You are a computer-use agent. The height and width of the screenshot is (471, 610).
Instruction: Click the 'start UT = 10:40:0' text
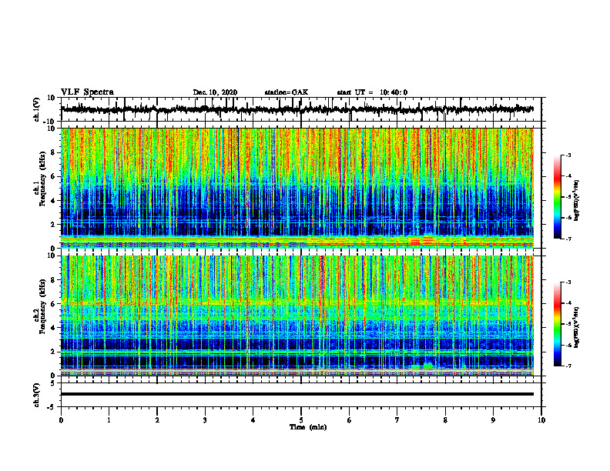click(x=372, y=92)
